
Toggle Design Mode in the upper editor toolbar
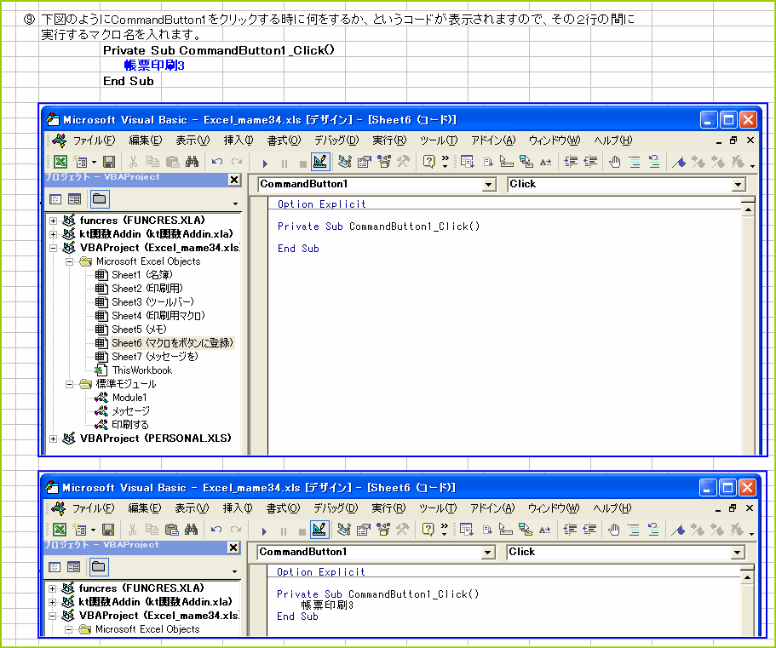(x=320, y=162)
